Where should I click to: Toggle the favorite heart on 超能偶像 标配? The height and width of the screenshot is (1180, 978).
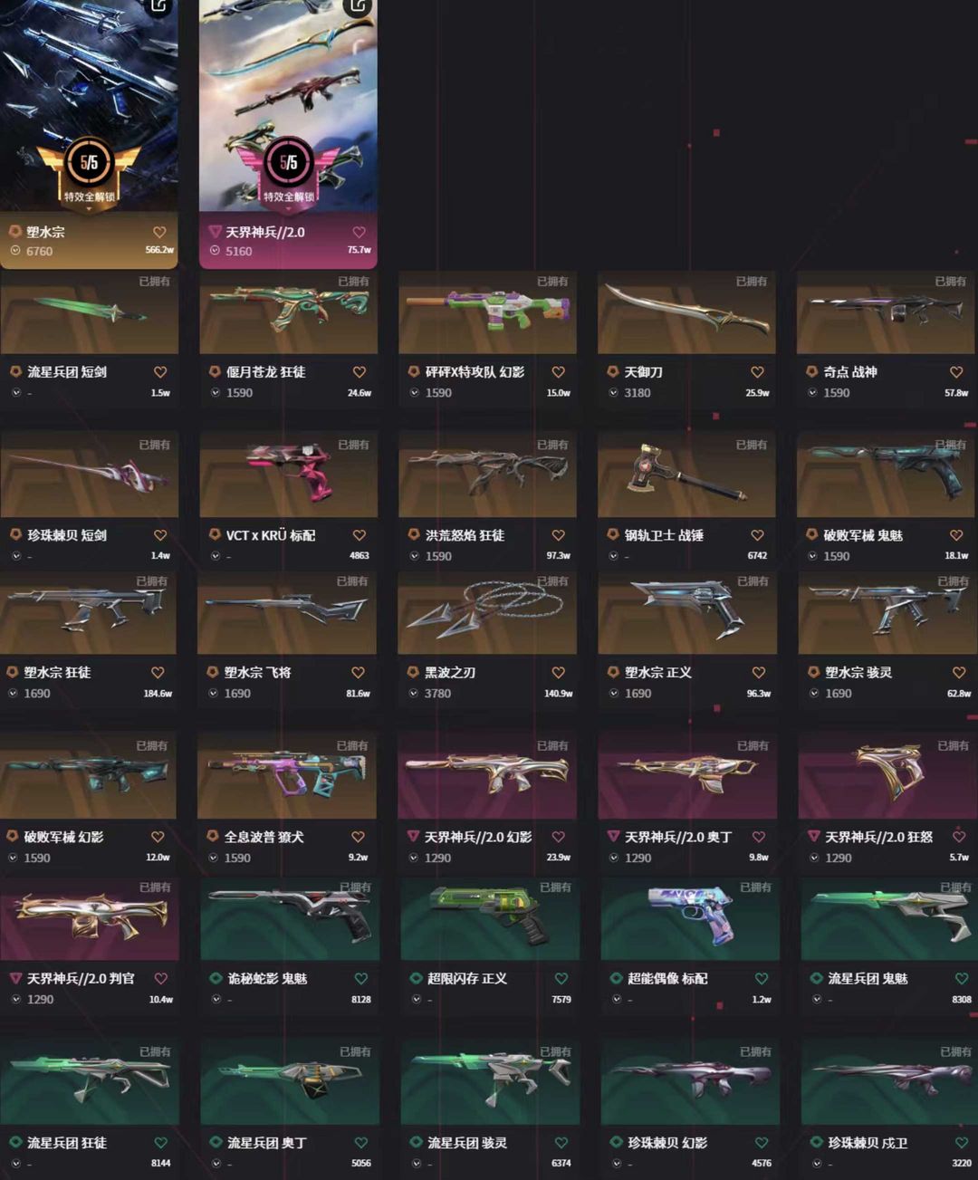(762, 979)
